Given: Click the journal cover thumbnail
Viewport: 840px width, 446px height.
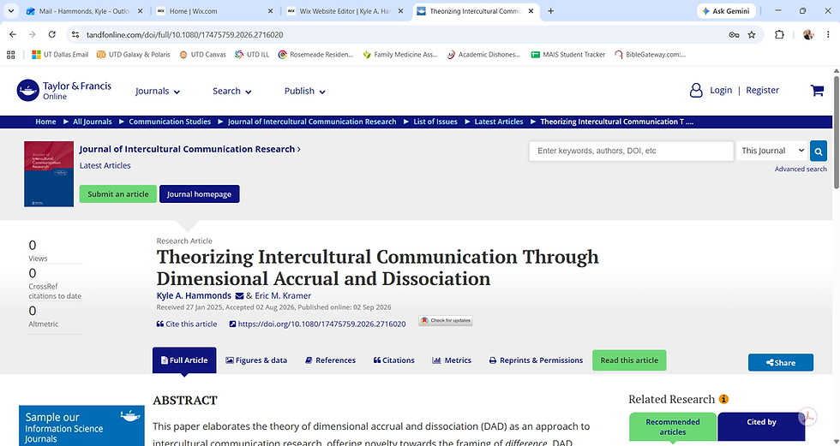Looking at the screenshot, I should pos(49,174).
